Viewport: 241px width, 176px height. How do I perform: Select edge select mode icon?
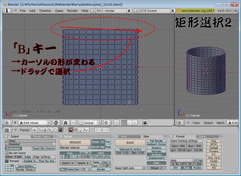point(129,123)
